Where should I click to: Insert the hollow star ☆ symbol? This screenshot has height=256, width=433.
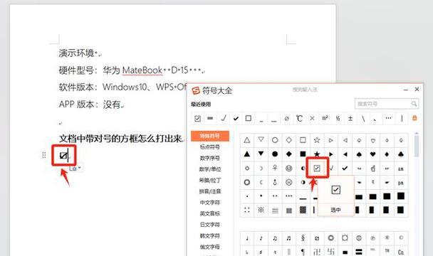(x=317, y=140)
